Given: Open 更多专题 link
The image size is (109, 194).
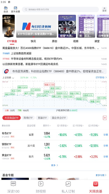Looking at the screenshot, I should tap(101, 175).
